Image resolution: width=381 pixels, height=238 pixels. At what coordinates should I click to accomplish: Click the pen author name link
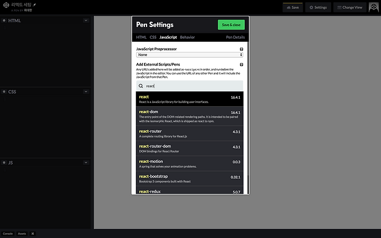click(28, 10)
